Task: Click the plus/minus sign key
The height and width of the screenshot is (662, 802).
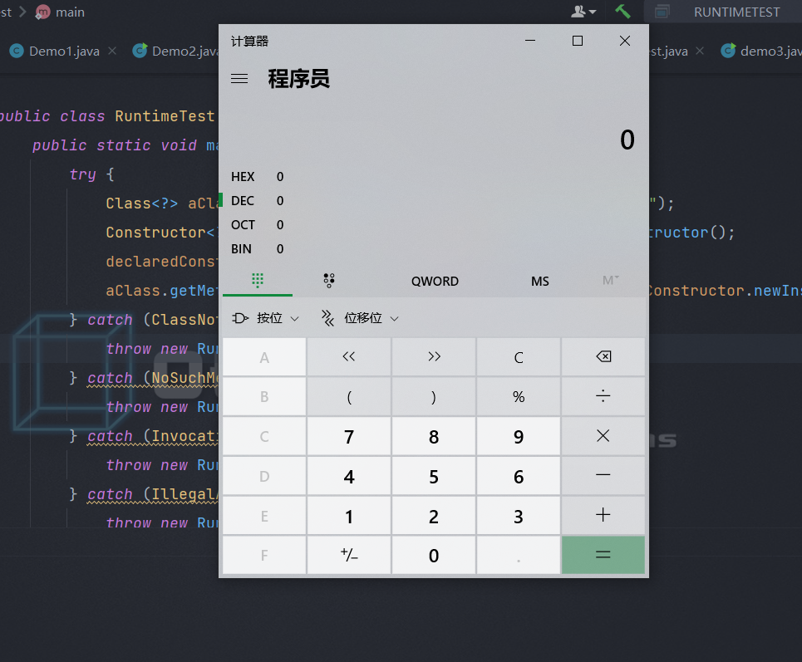Action: click(x=349, y=555)
